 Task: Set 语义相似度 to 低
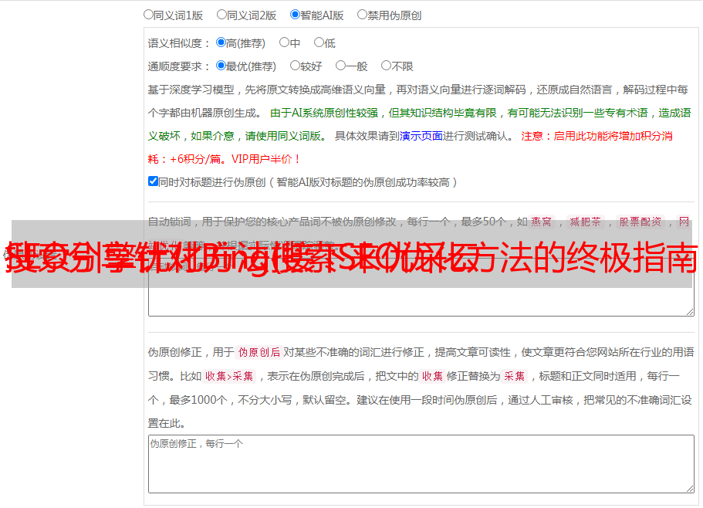click(319, 42)
